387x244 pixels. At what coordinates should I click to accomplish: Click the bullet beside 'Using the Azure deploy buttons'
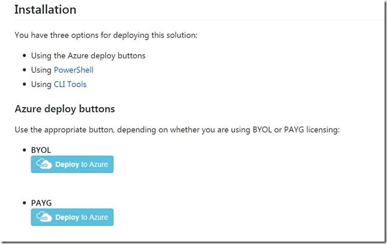pos(24,56)
